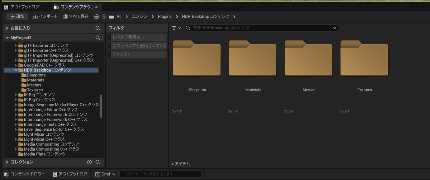Select Media Compositing コンテンツ item

click(52, 144)
